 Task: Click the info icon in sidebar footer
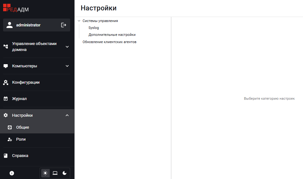12,173
